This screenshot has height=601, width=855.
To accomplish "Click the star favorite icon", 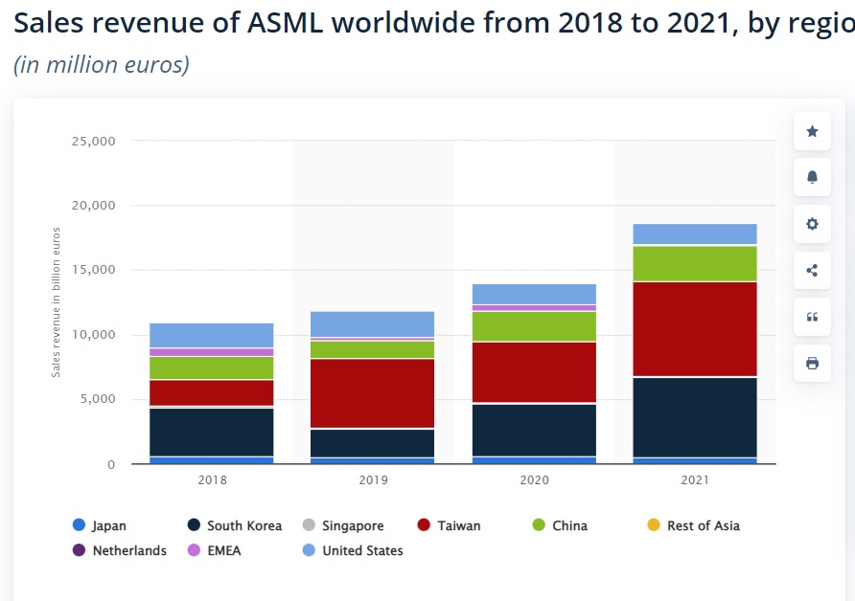I will pos(812,131).
